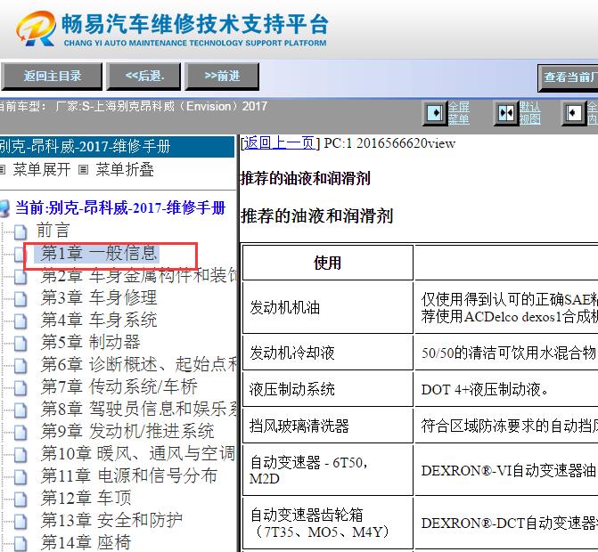Open 第5章 制动器
Image resolution: width=598 pixels, height=552 pixels.
tap(91, 342)
